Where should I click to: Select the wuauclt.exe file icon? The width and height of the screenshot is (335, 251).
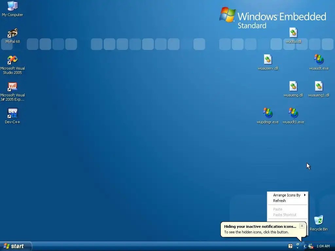click(319, 62)
